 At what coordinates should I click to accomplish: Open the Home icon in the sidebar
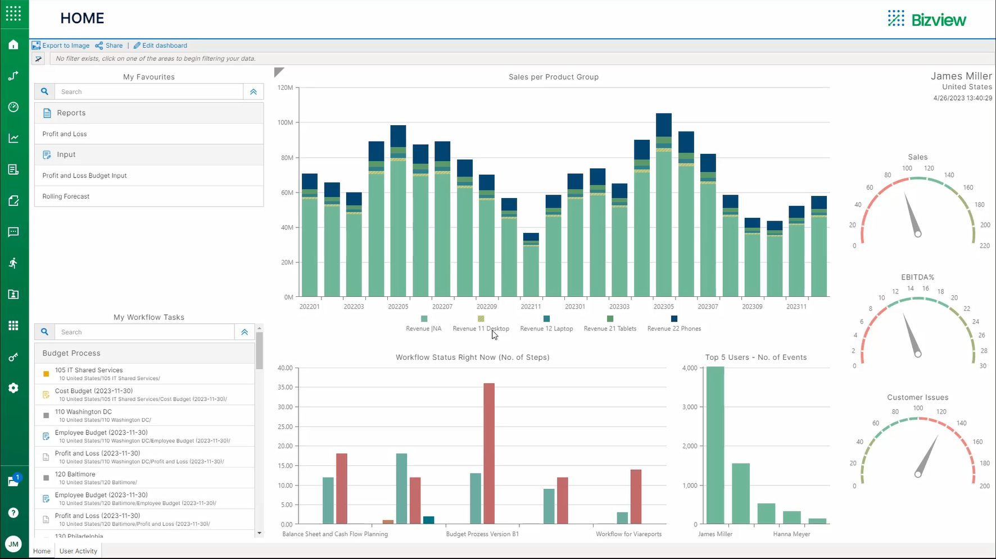click(13, 44)
